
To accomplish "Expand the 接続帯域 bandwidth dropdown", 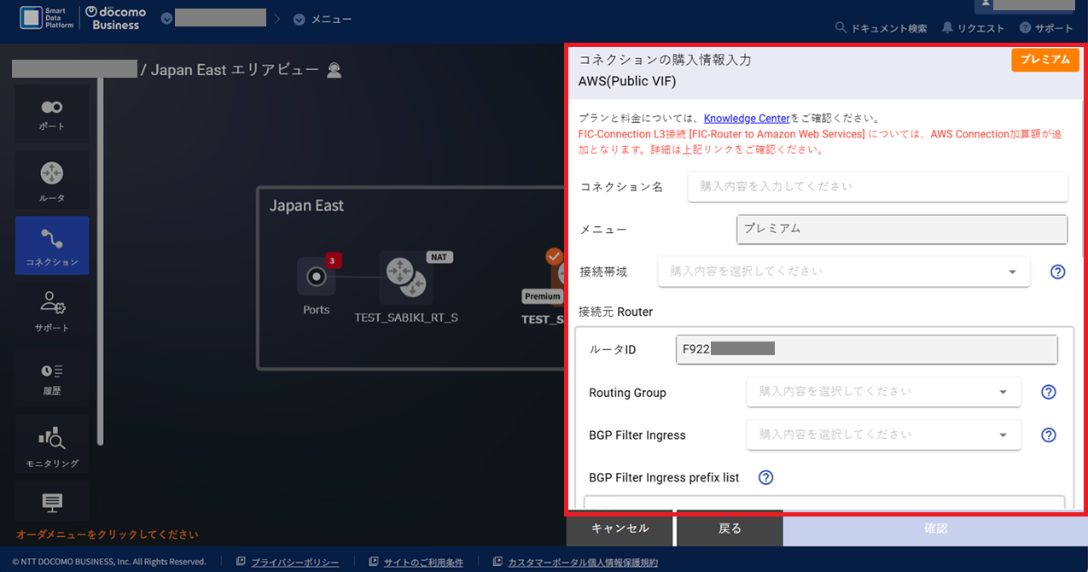I will pyautogui.click(x=843, y=271).
